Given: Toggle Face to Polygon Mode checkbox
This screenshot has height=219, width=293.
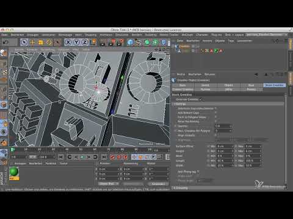Looking at the screenshot, I should pyautogui.click(x=216, y=117).
